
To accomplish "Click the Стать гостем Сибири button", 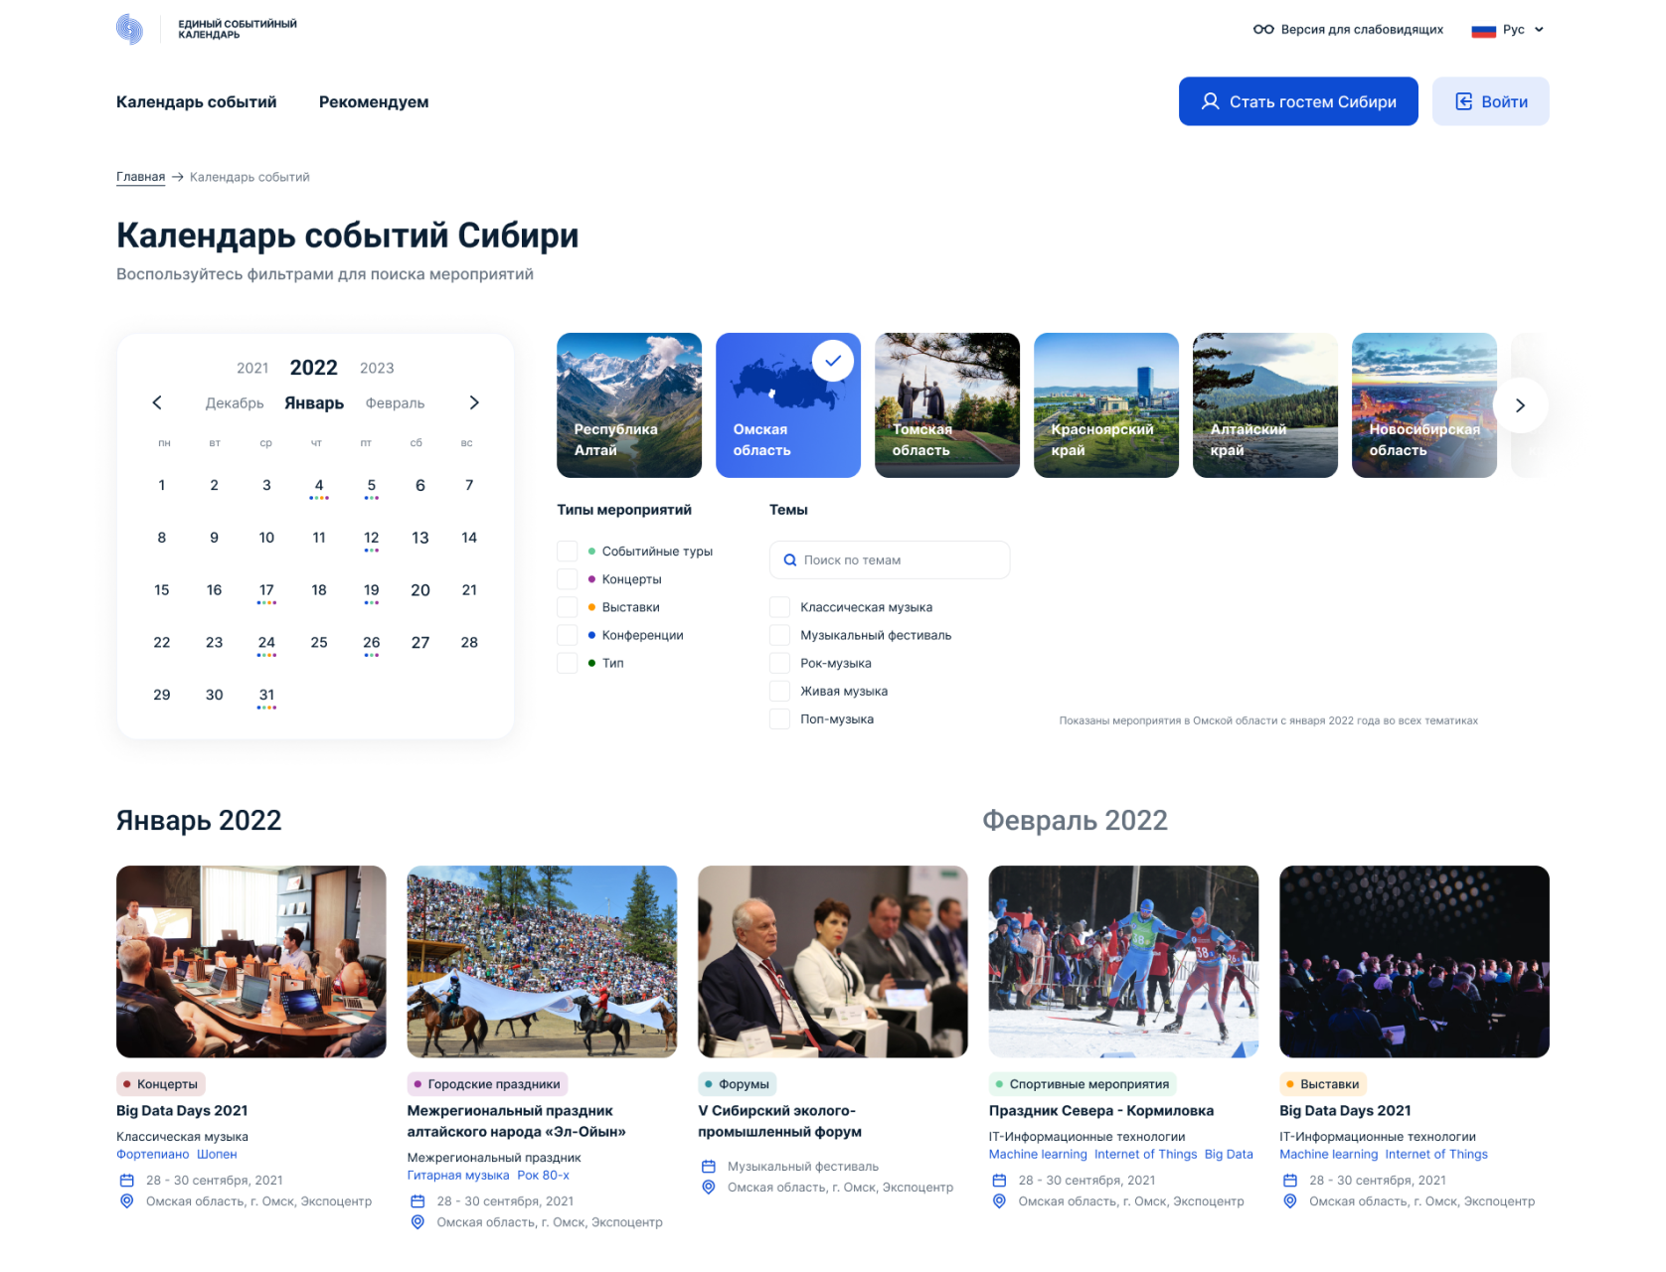I will click(x=1298, y=101).
